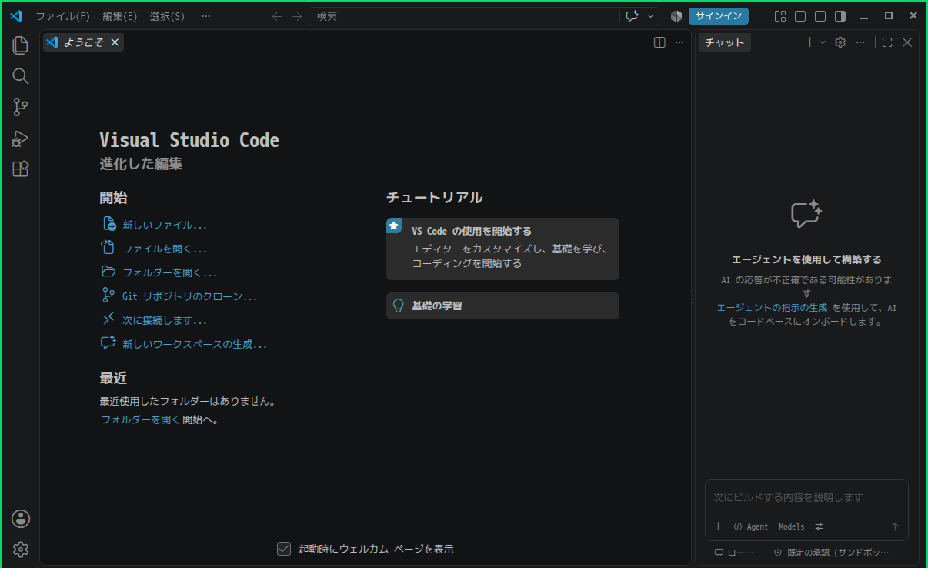Click the chat sparkle icon in title bar
Viewport: 928px width, 568px height.
point(633,16)
